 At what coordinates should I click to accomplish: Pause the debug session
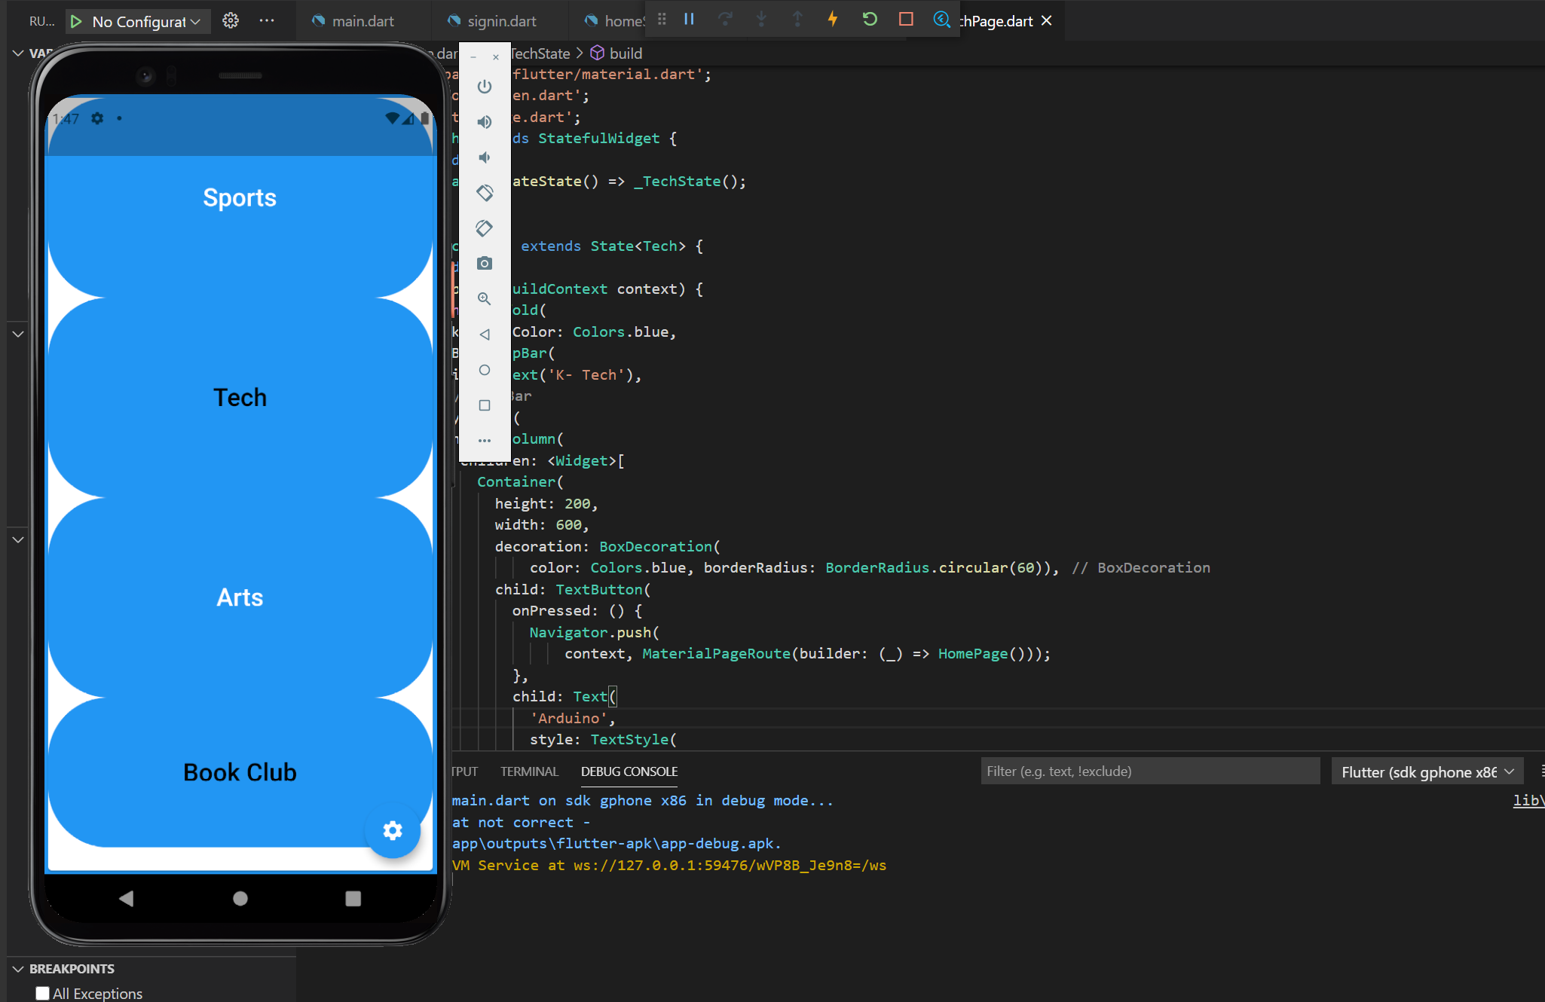689,20
